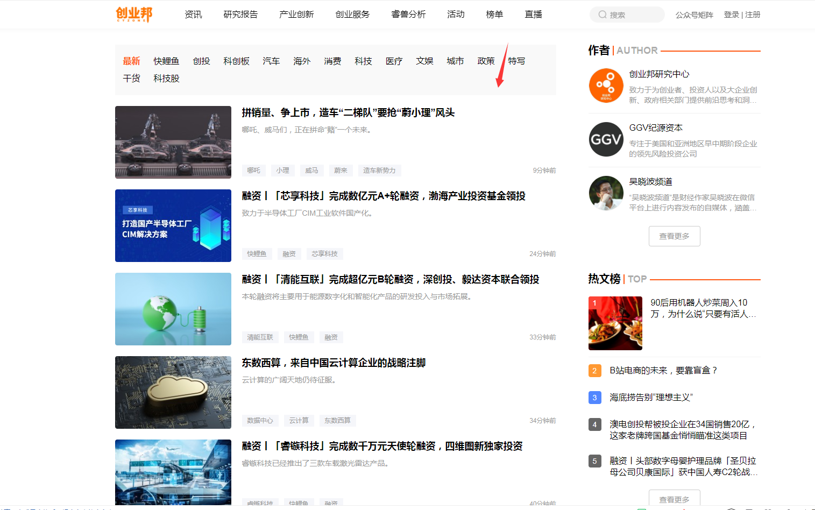Image resolution: width=815 pixels, height=510 pixels.
Task: Open headline 拼销量、争上市 article
Action: tap(348, 112)
